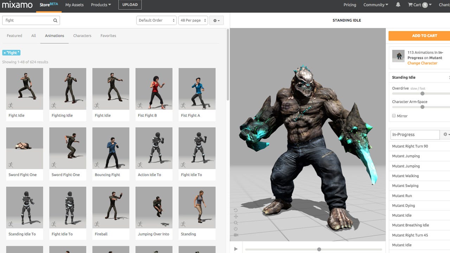450x253 pixels.
Task: Toggle the Mirror checkbox
Action: 394,116
